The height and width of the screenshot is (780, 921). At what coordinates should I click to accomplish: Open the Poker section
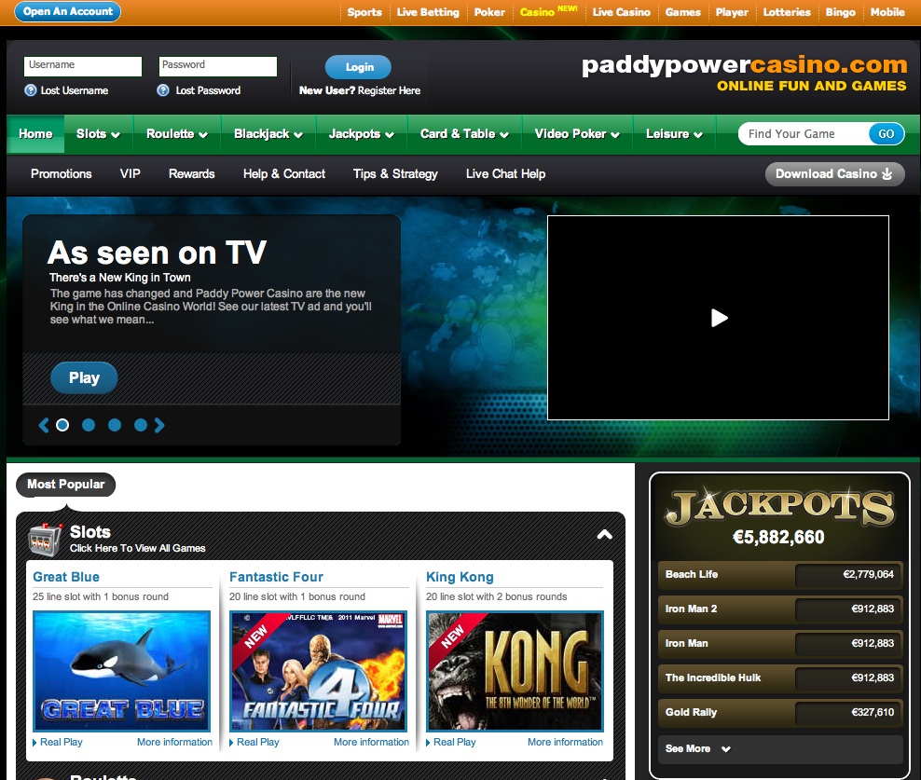click(x=490, y=12)
